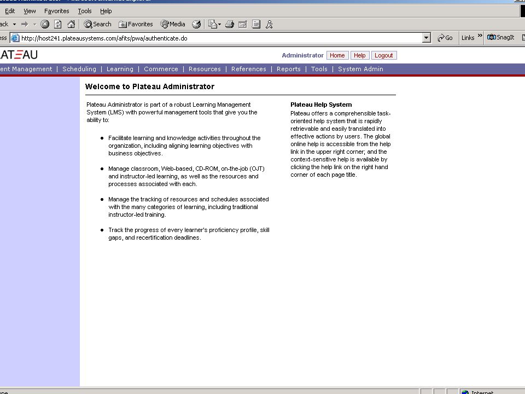Go forward with the Forward arrow button
Viewport: 525px width, 394px height.
pos(25,24)
